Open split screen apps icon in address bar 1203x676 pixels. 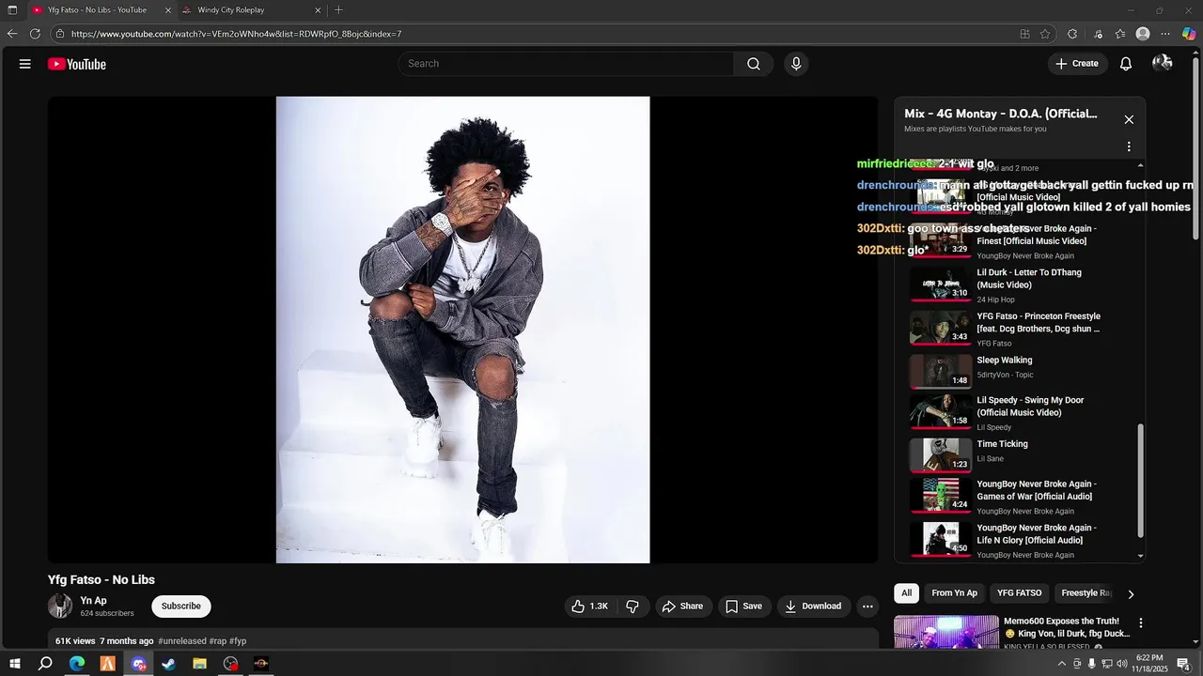[1024, 34]
